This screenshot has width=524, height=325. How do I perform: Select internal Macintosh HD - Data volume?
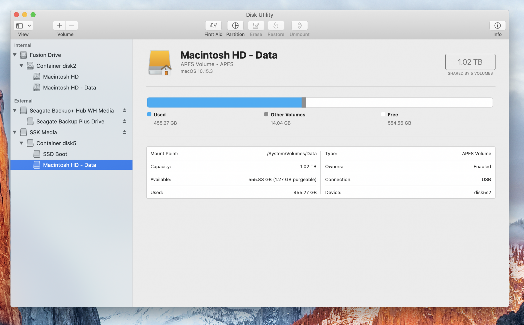pos(72,88)
